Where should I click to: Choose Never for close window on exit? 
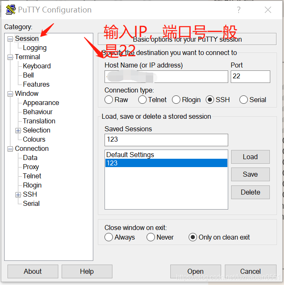(x=151, y=237)
